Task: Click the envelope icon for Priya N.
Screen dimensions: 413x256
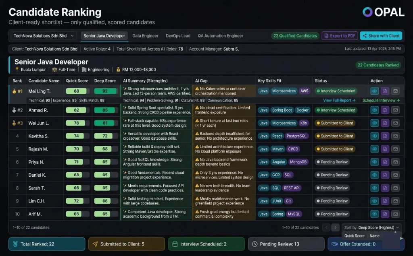Action: tap(395, 162)
